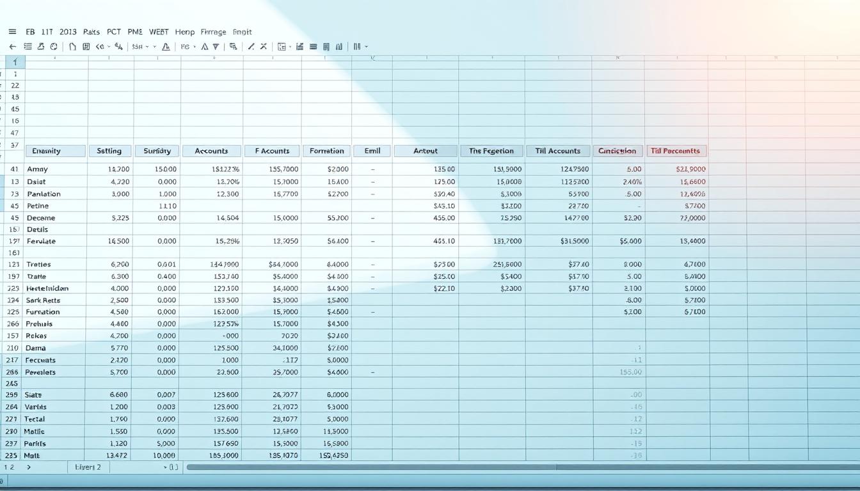Click the Antout column header
This screenshot has height=491, width=860.
click(426, 151)
